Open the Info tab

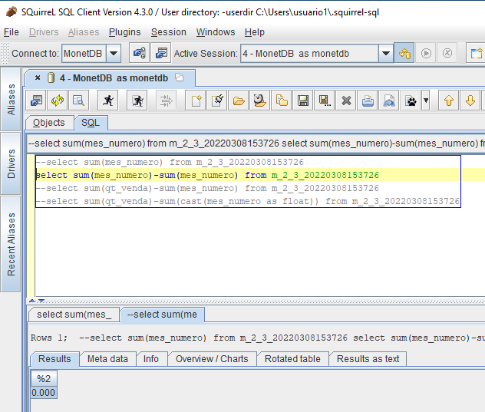coord(151,359)
